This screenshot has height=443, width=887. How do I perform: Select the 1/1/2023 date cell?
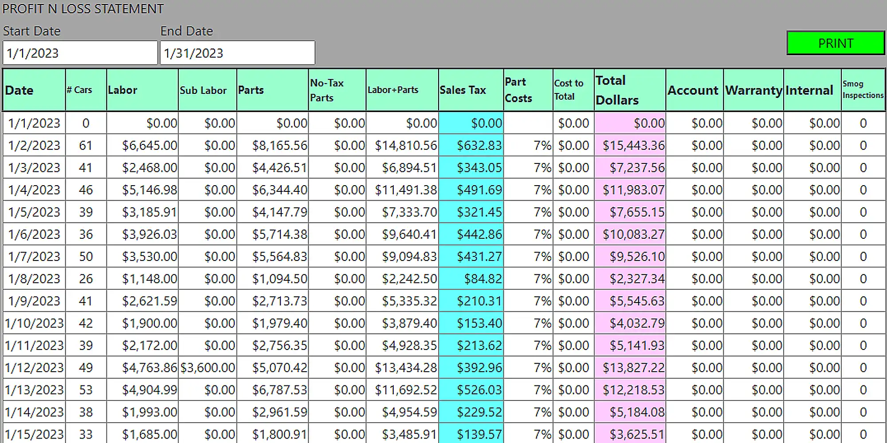point(34,123)
